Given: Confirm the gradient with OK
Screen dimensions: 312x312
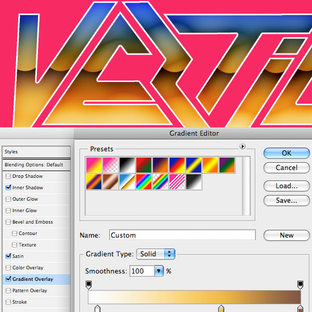Looking at the screenshot, I should pos(287,153).
